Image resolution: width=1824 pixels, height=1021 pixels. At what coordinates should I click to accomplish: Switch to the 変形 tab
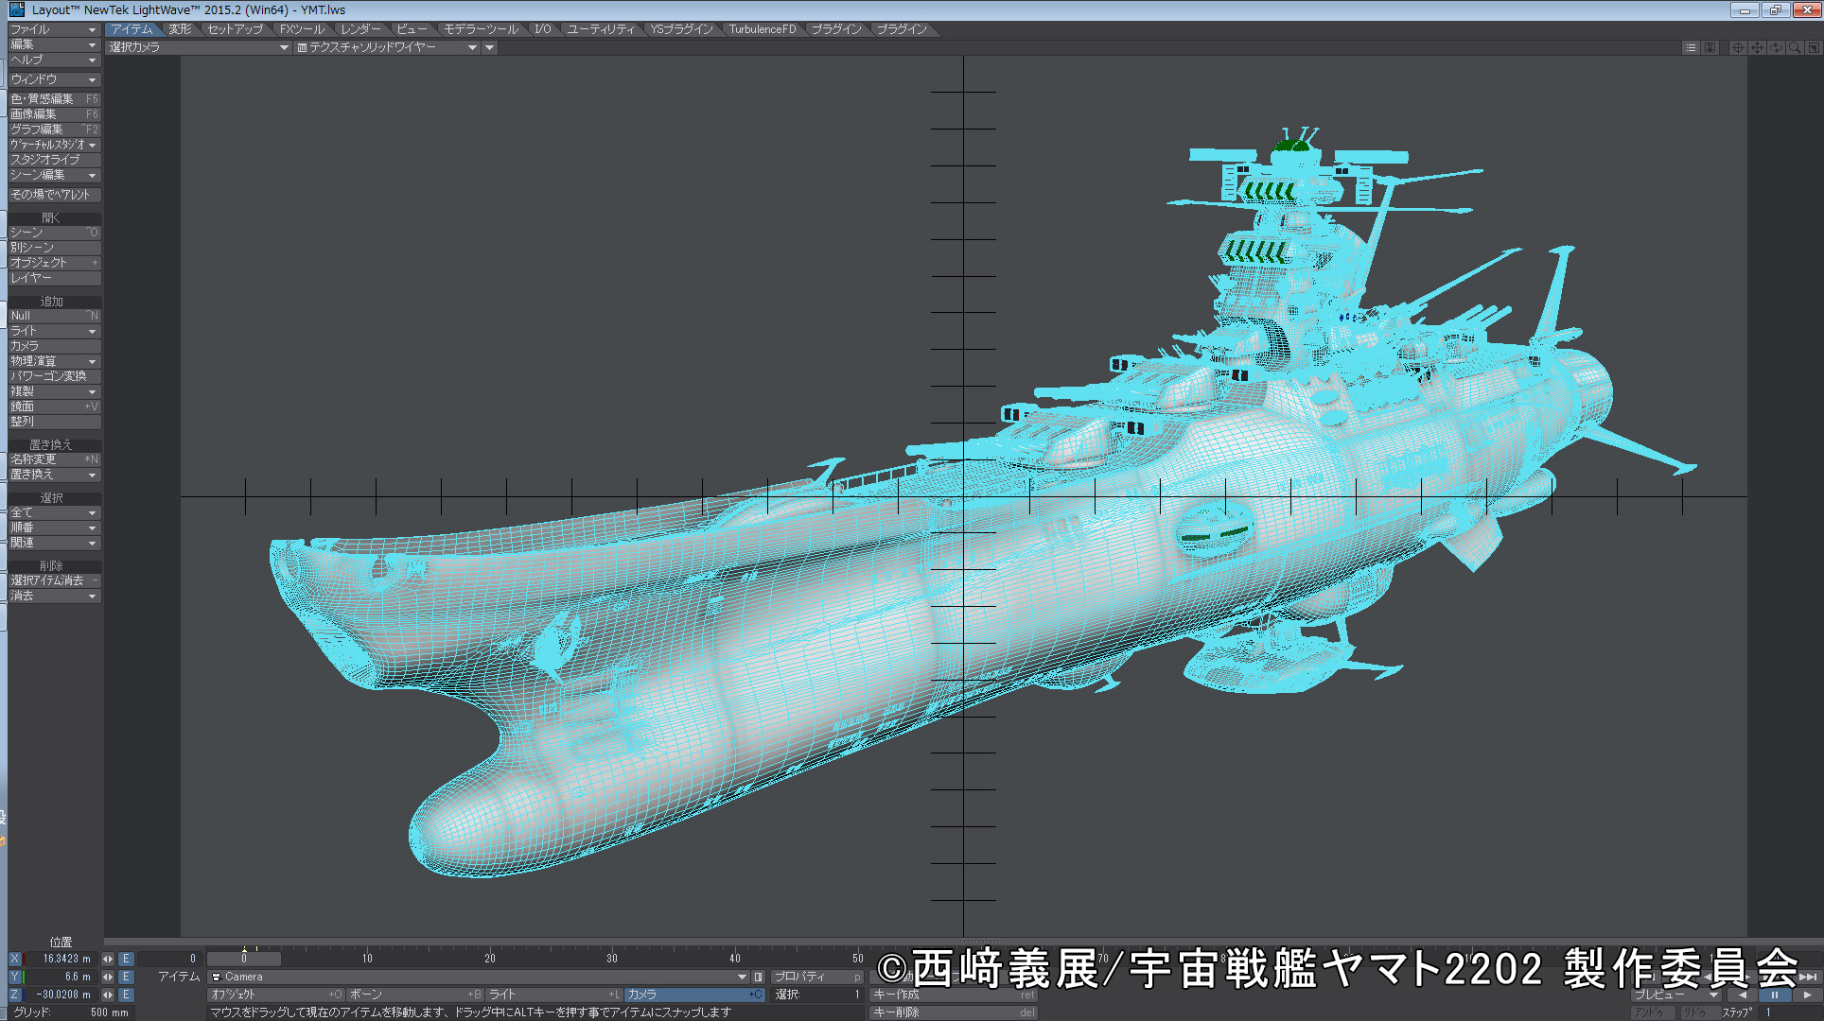pyautogui.click(x=180, y=29)
